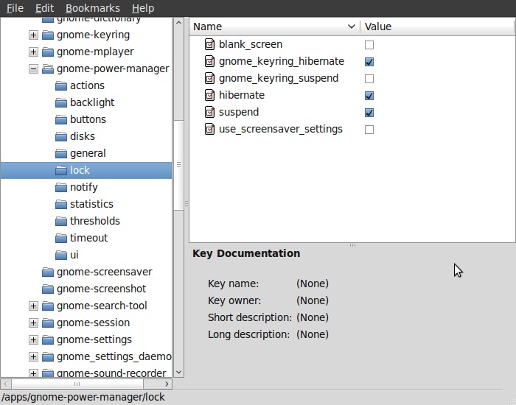The image size is (516, 405).
Task: Click the buttons folder icon
Action: 61,119
